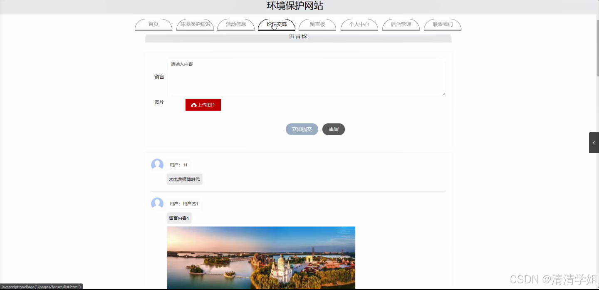The width and height of the screenshot is (599, 290).
Task: Collapse the right side panel chevron
Action: 594,142
